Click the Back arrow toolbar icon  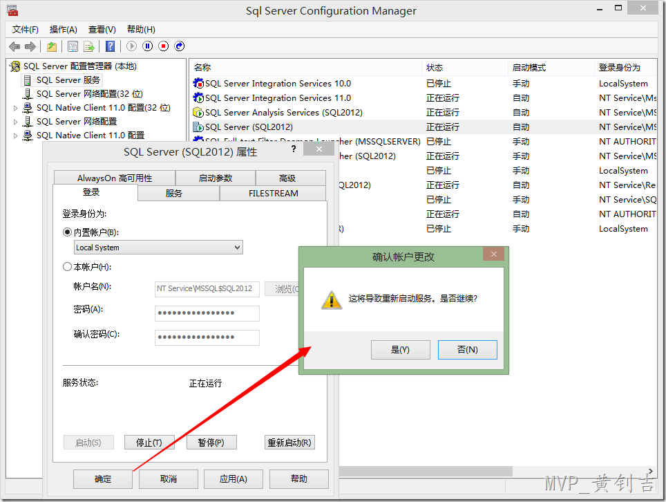click(x=15, y=46)
